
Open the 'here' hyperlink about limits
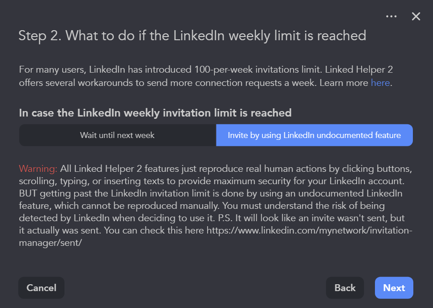380,83
